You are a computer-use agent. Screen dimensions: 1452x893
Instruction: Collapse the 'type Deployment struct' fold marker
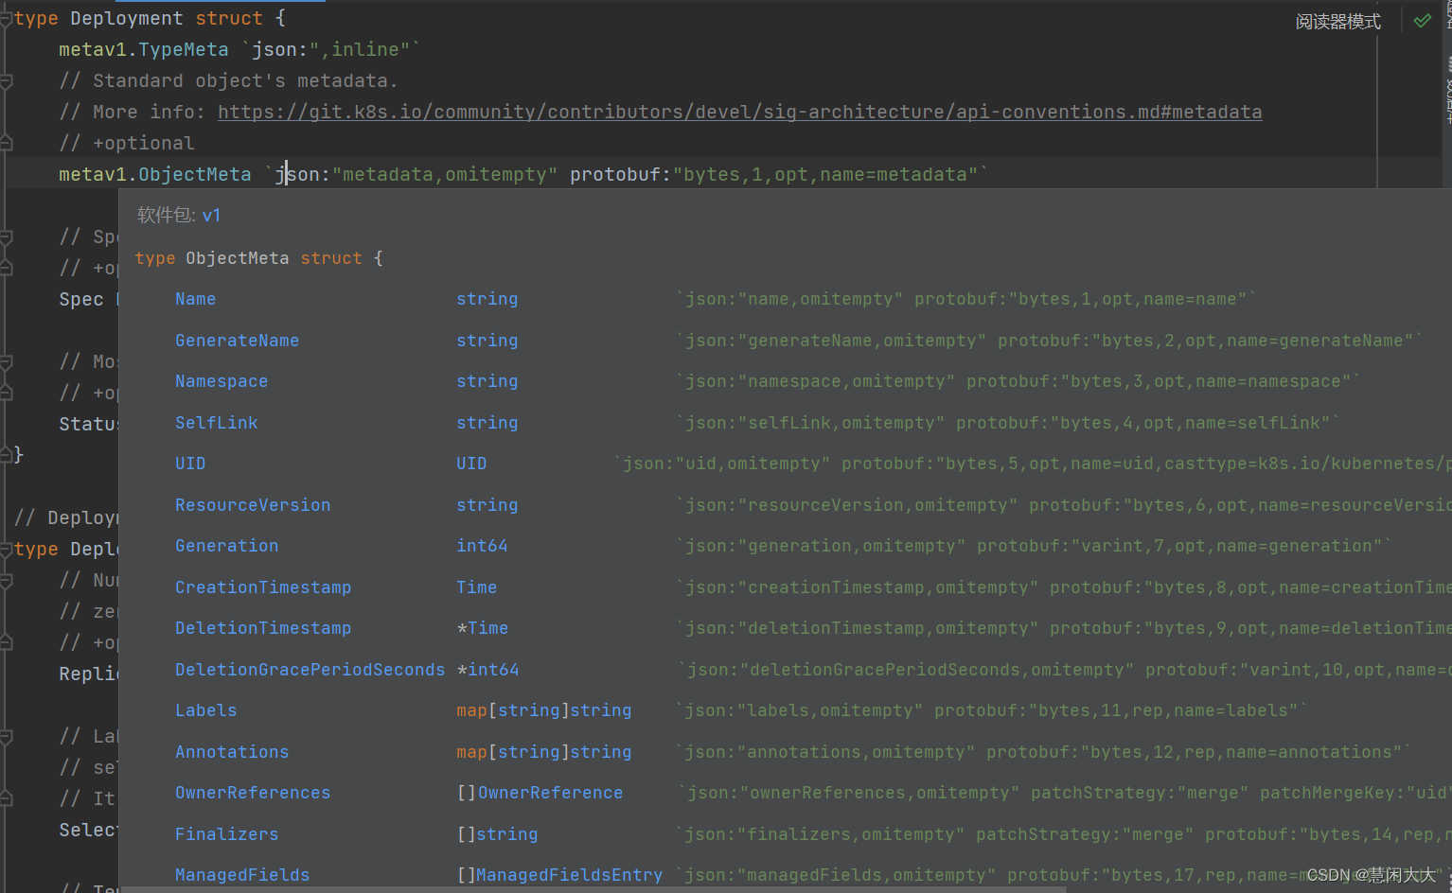point(6,18)
